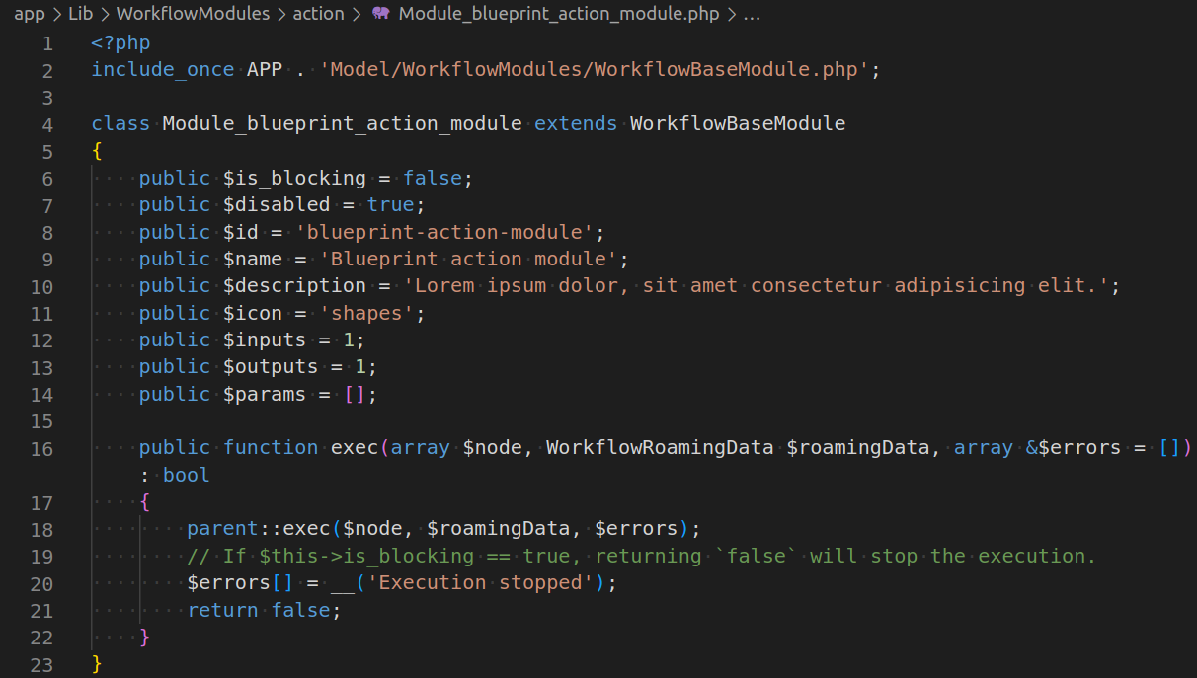The image size is (1197, 678).
Task: Click the 'false' value of $is_blocking
Action: pyautogui.click(x=432, y=179)
